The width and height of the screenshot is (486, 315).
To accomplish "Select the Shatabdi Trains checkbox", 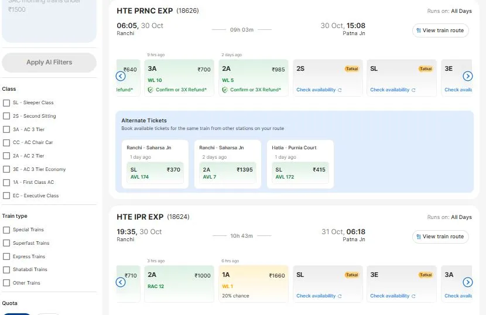I will coord(6,270).
